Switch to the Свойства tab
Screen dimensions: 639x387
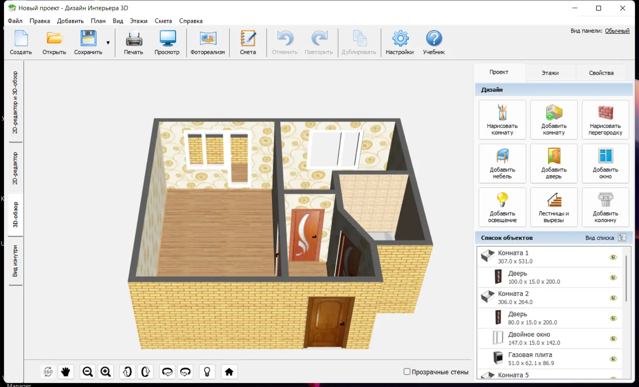click(x=601, y=73)
